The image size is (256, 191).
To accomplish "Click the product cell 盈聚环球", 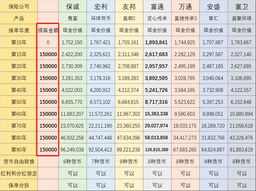I will click(x=242, y=18).
